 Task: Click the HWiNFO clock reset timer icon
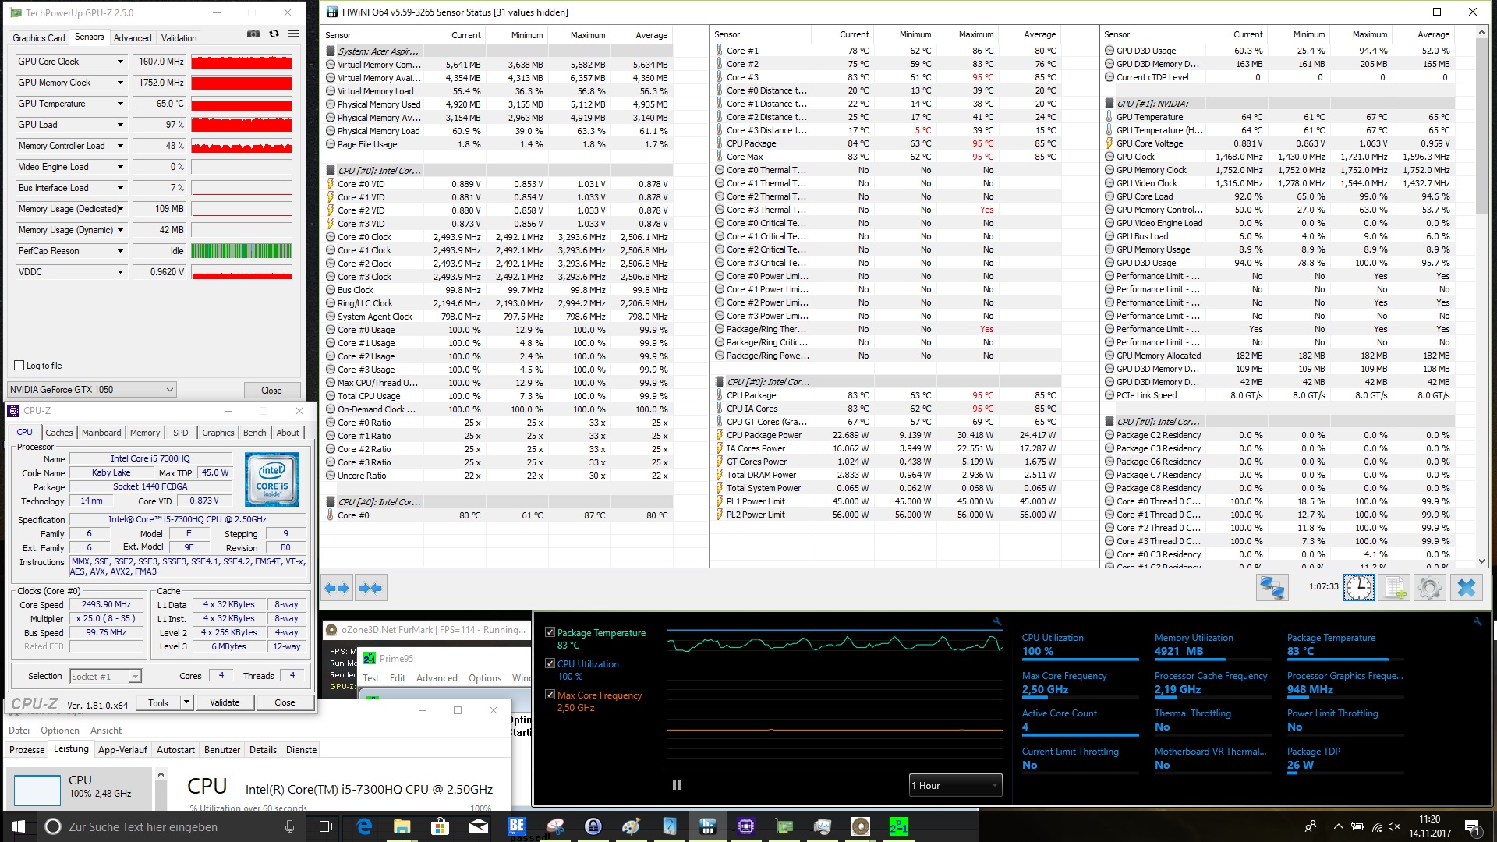1358,588
